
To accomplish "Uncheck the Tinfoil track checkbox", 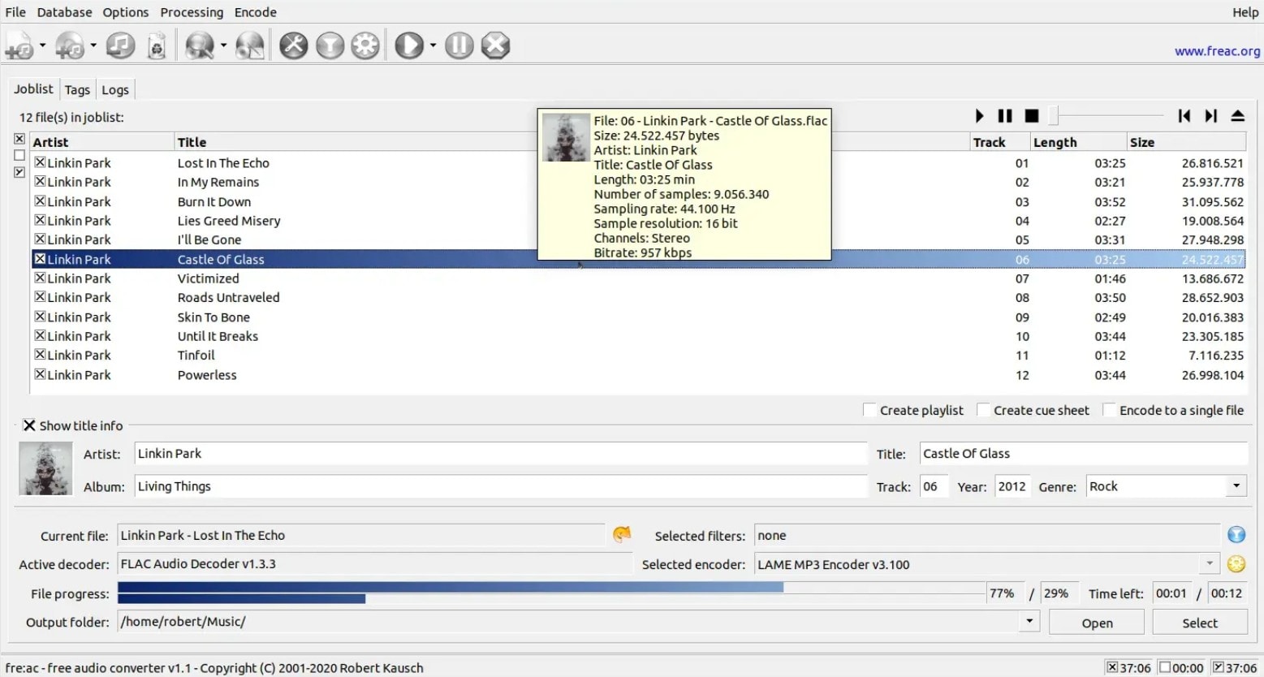I will pyautogui.click(x=40, y=355).
